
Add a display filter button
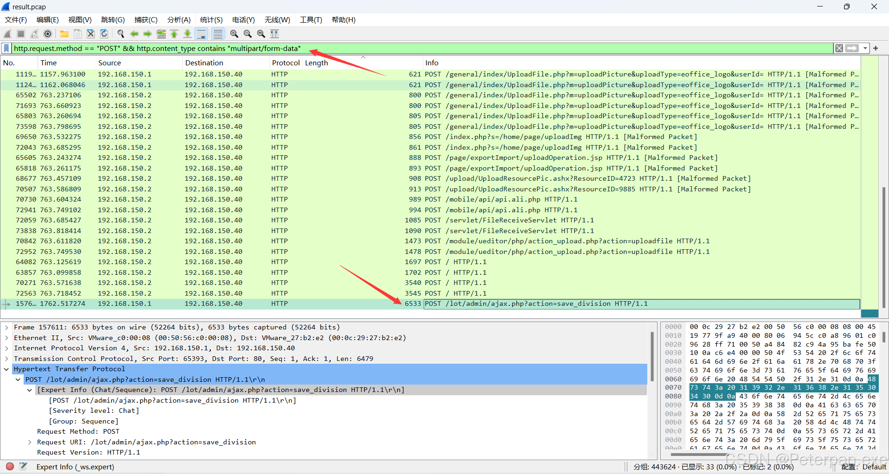876,48
